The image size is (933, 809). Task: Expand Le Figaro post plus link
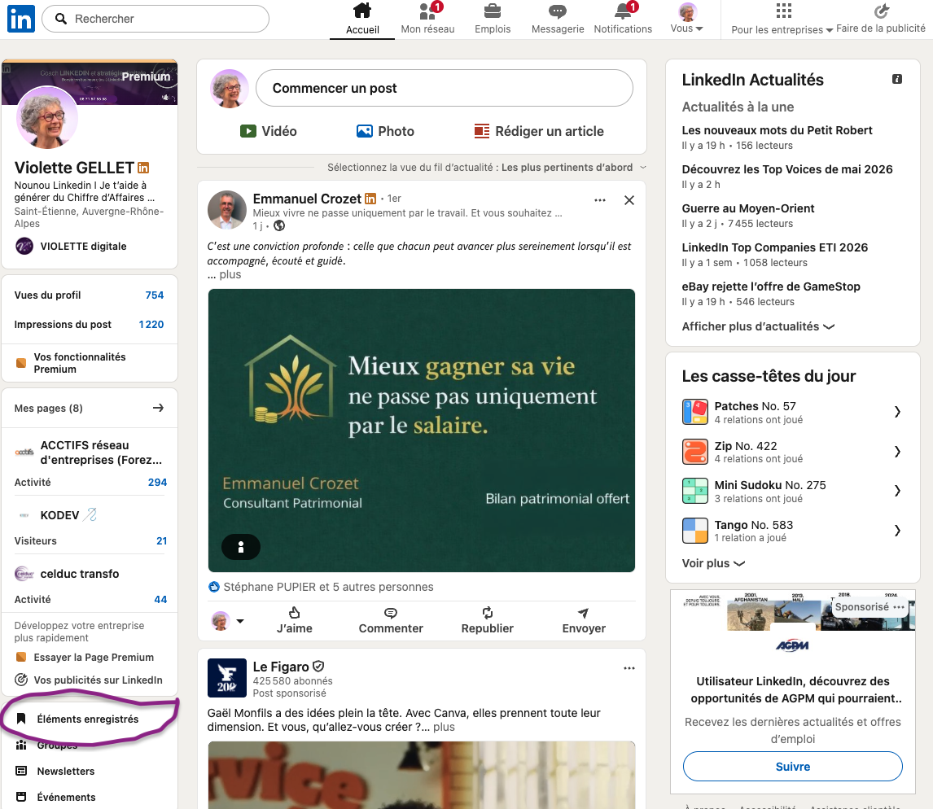(x=444, y=727)
